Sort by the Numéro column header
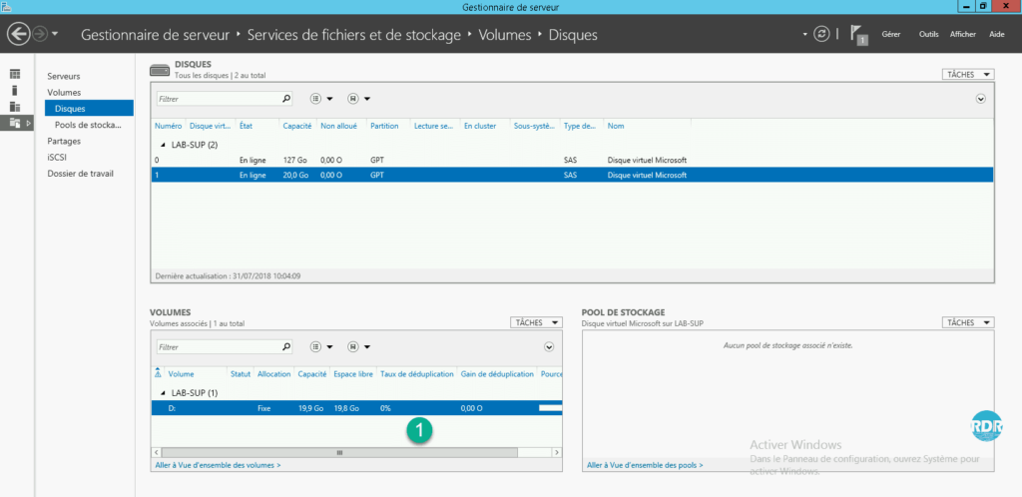This screenshot has height=497, width=1022. coord(168,126)
